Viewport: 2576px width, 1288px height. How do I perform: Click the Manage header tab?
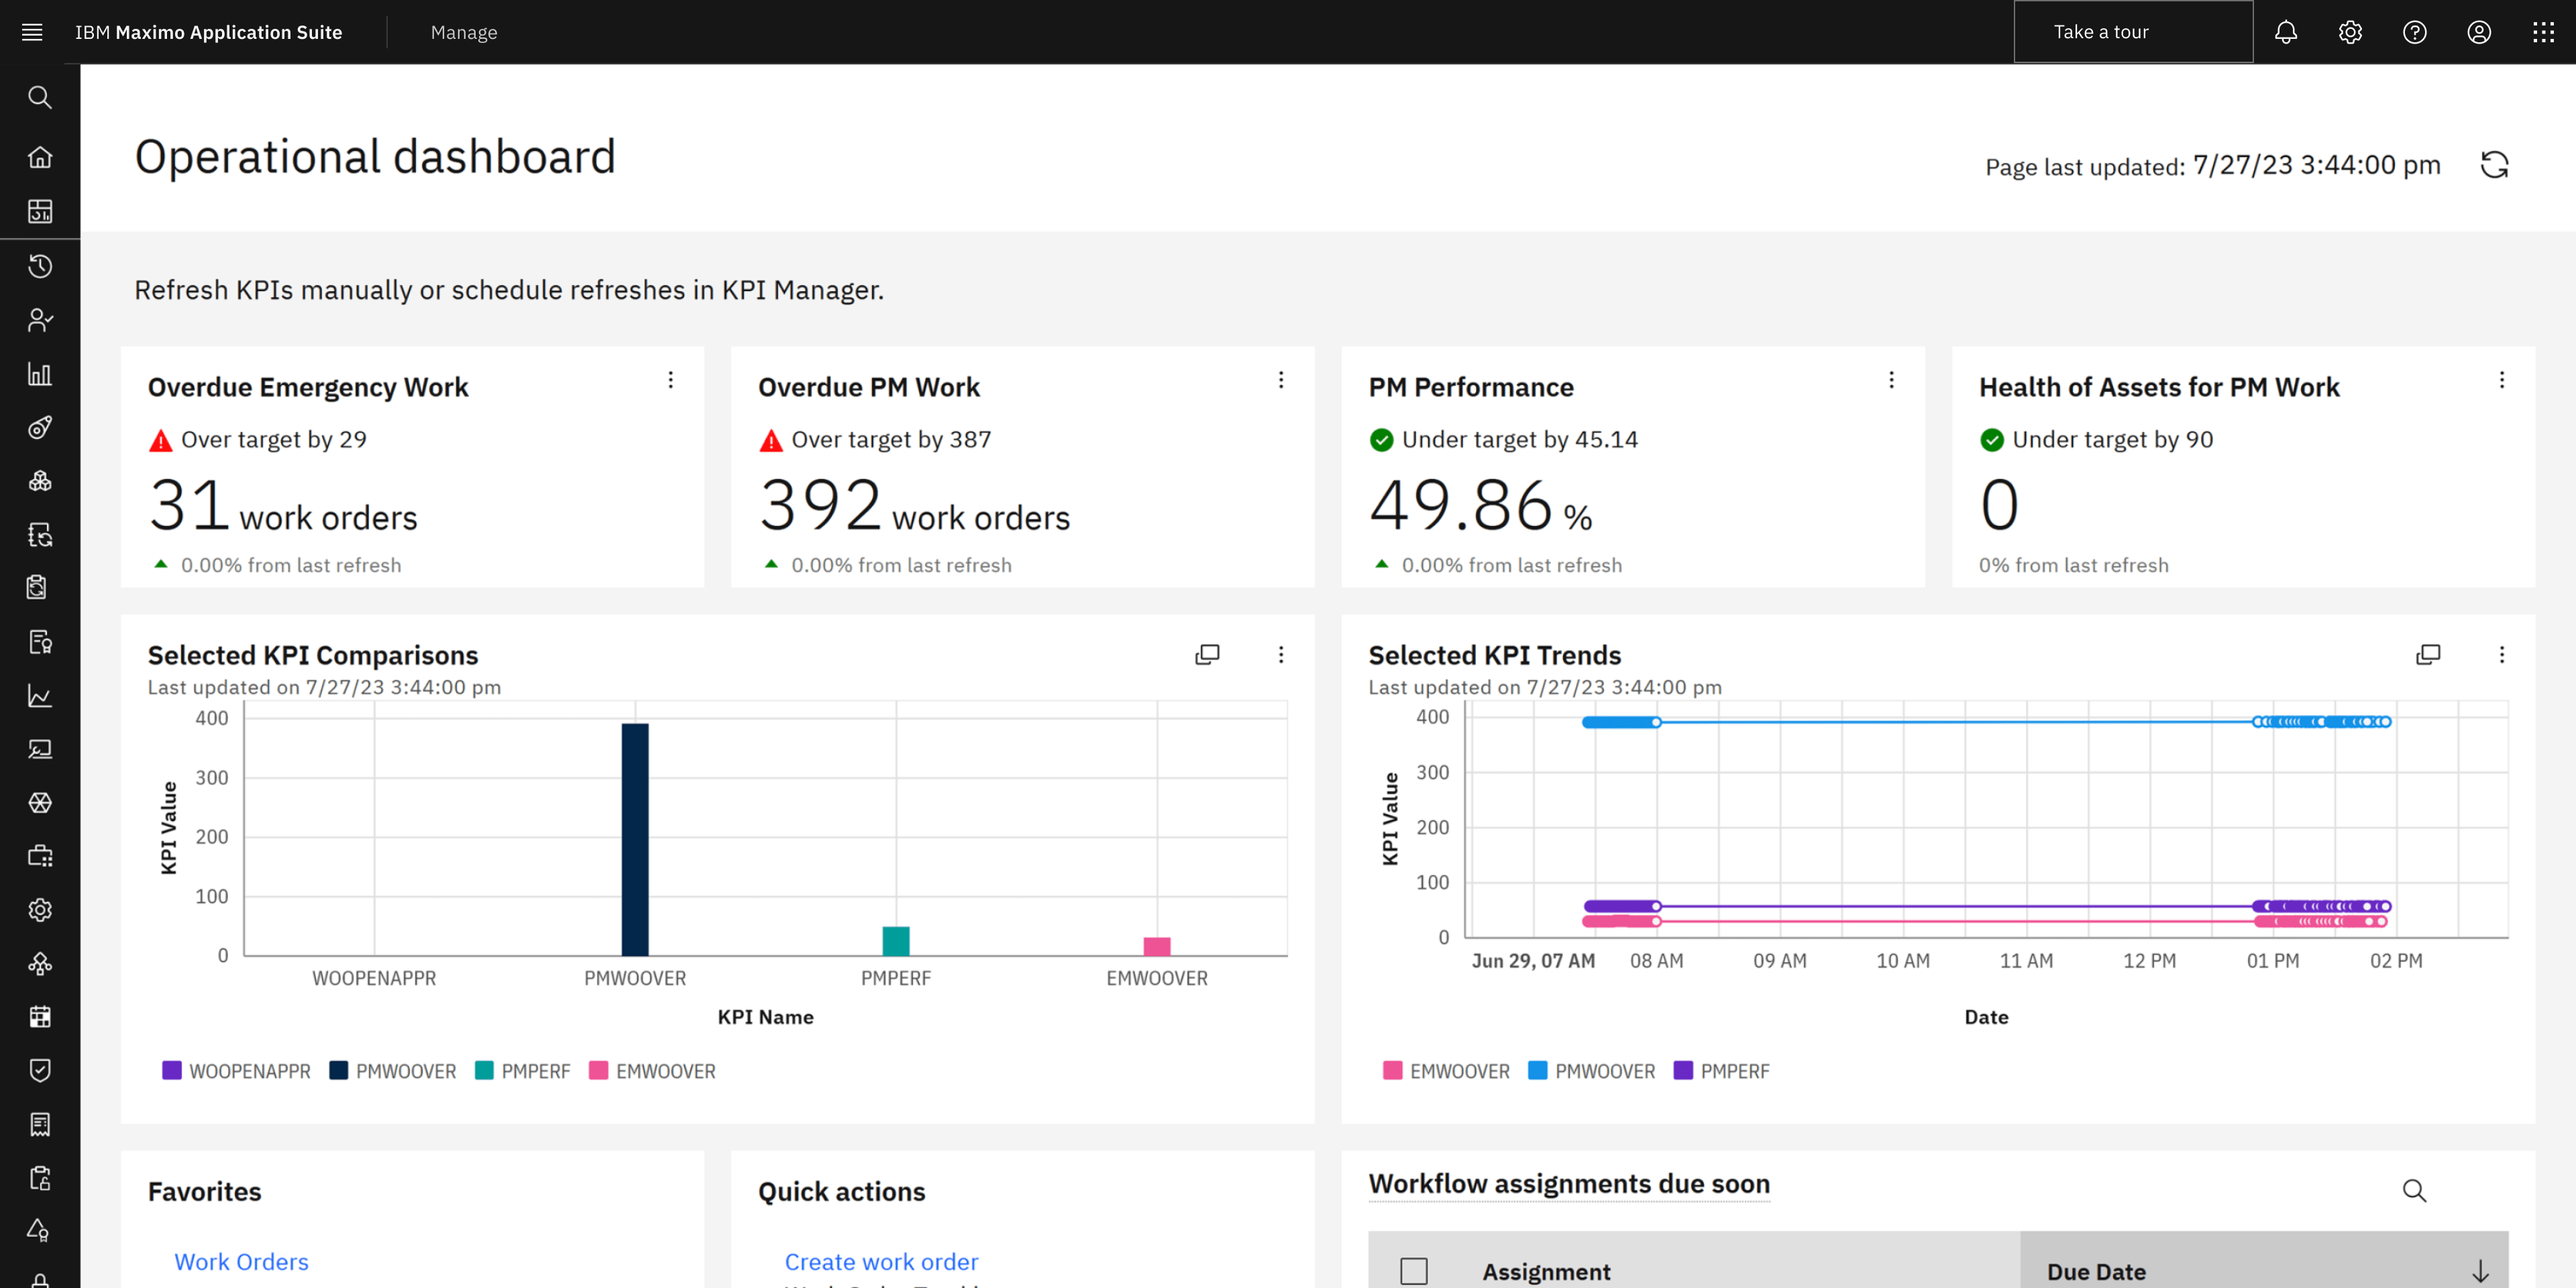click(464, 32)
